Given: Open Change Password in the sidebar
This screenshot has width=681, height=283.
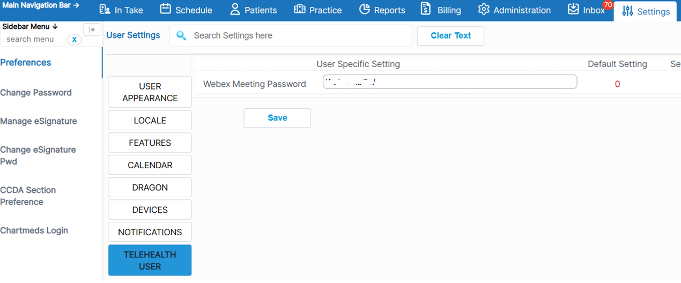Looking at the screenshot, I should point(36,93).
